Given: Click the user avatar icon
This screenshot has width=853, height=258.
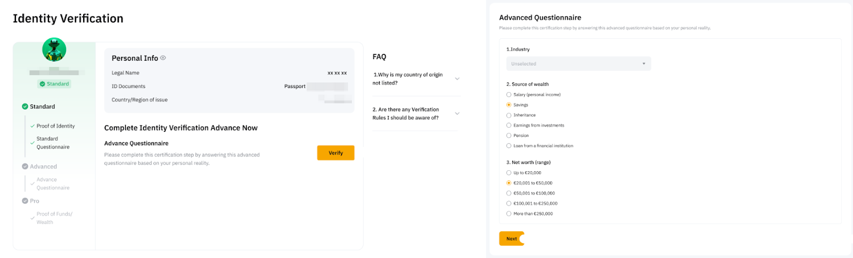Looking at the screenshot, I should click(54, 50).
